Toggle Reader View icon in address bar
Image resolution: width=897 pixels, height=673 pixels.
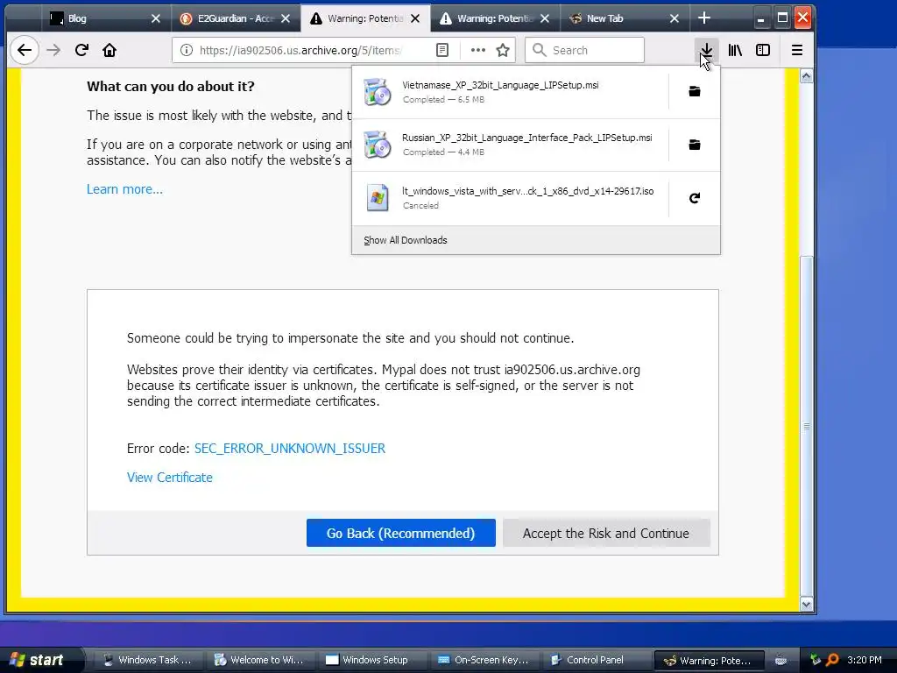click(x=442, y=50)
